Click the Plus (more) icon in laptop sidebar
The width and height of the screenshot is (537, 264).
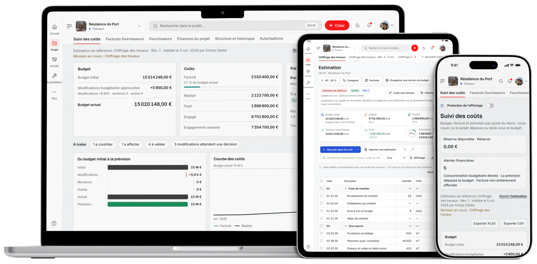click(x=54, y=92)
